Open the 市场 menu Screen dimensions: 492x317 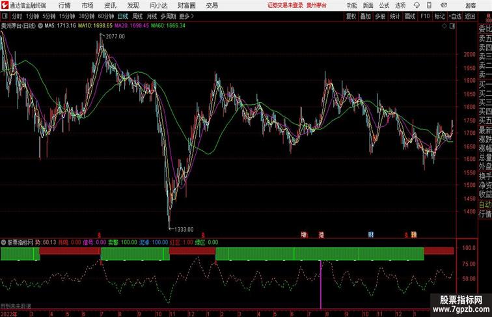88,5
